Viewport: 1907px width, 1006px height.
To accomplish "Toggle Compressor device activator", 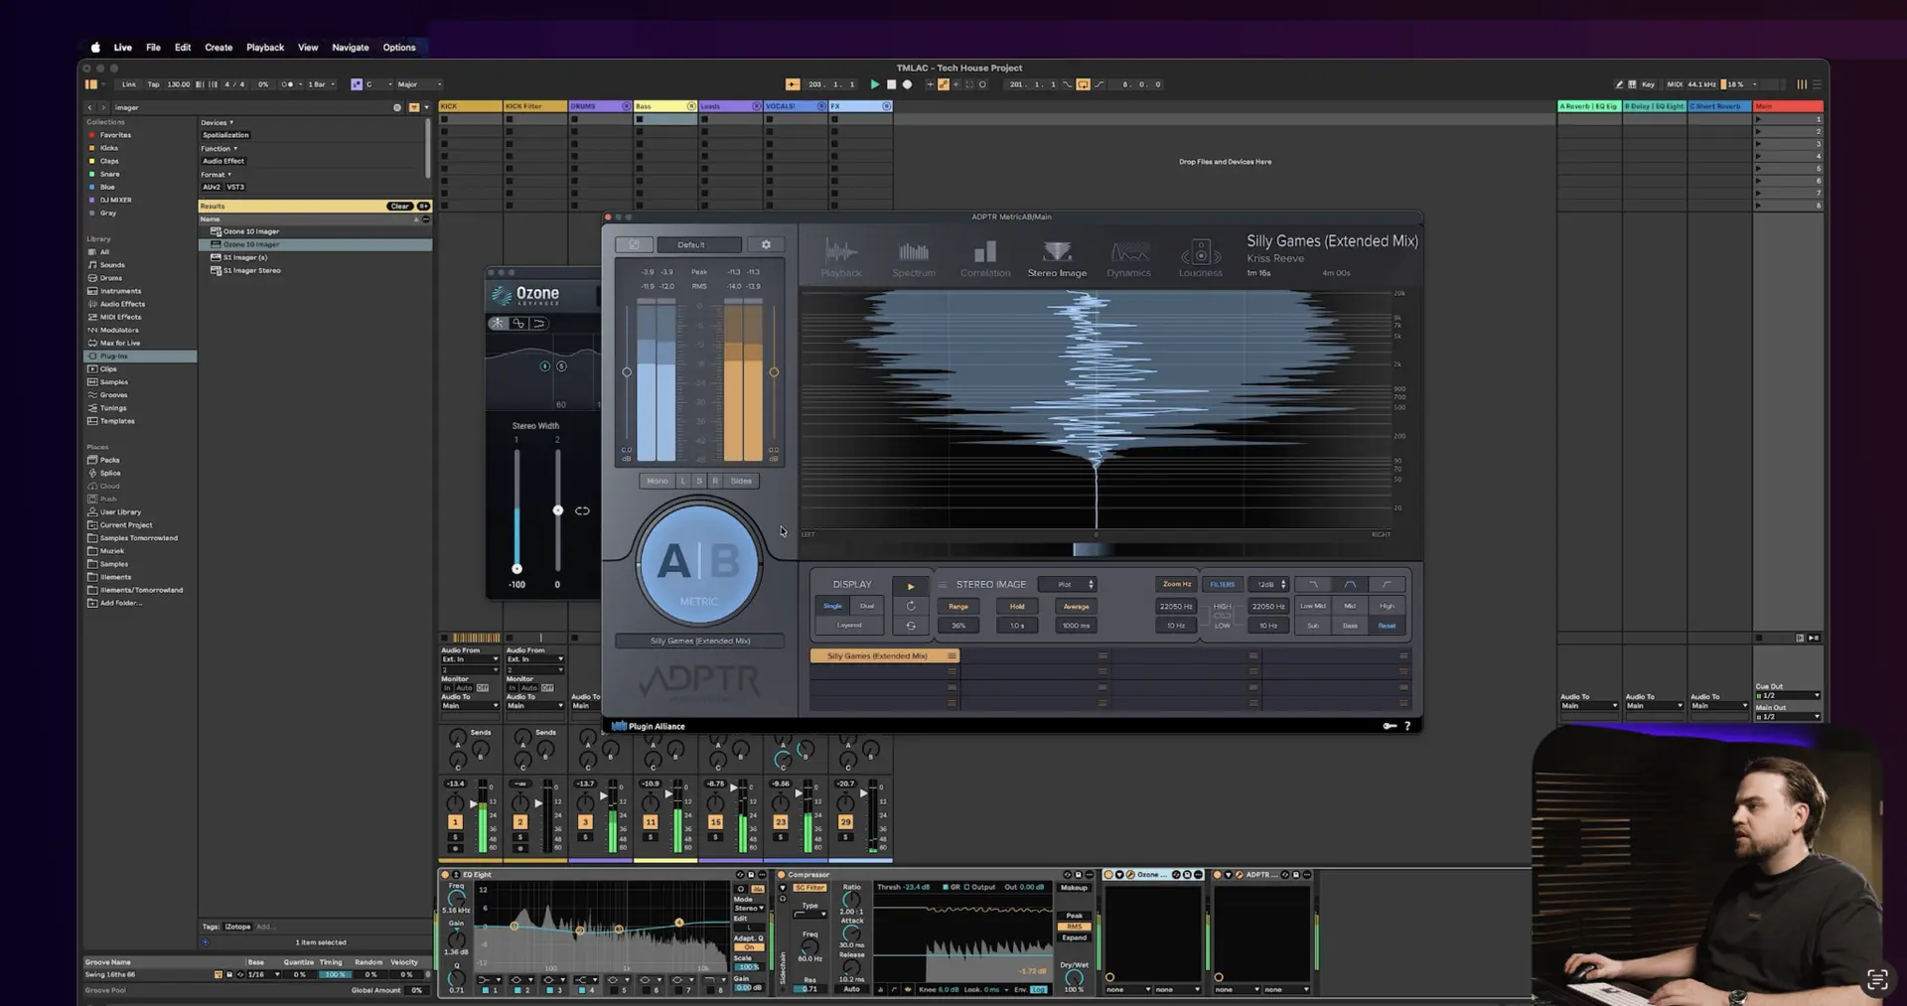I will 782,875.
